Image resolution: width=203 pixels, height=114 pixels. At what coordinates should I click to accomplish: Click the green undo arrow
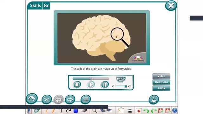tap(146, 111)
